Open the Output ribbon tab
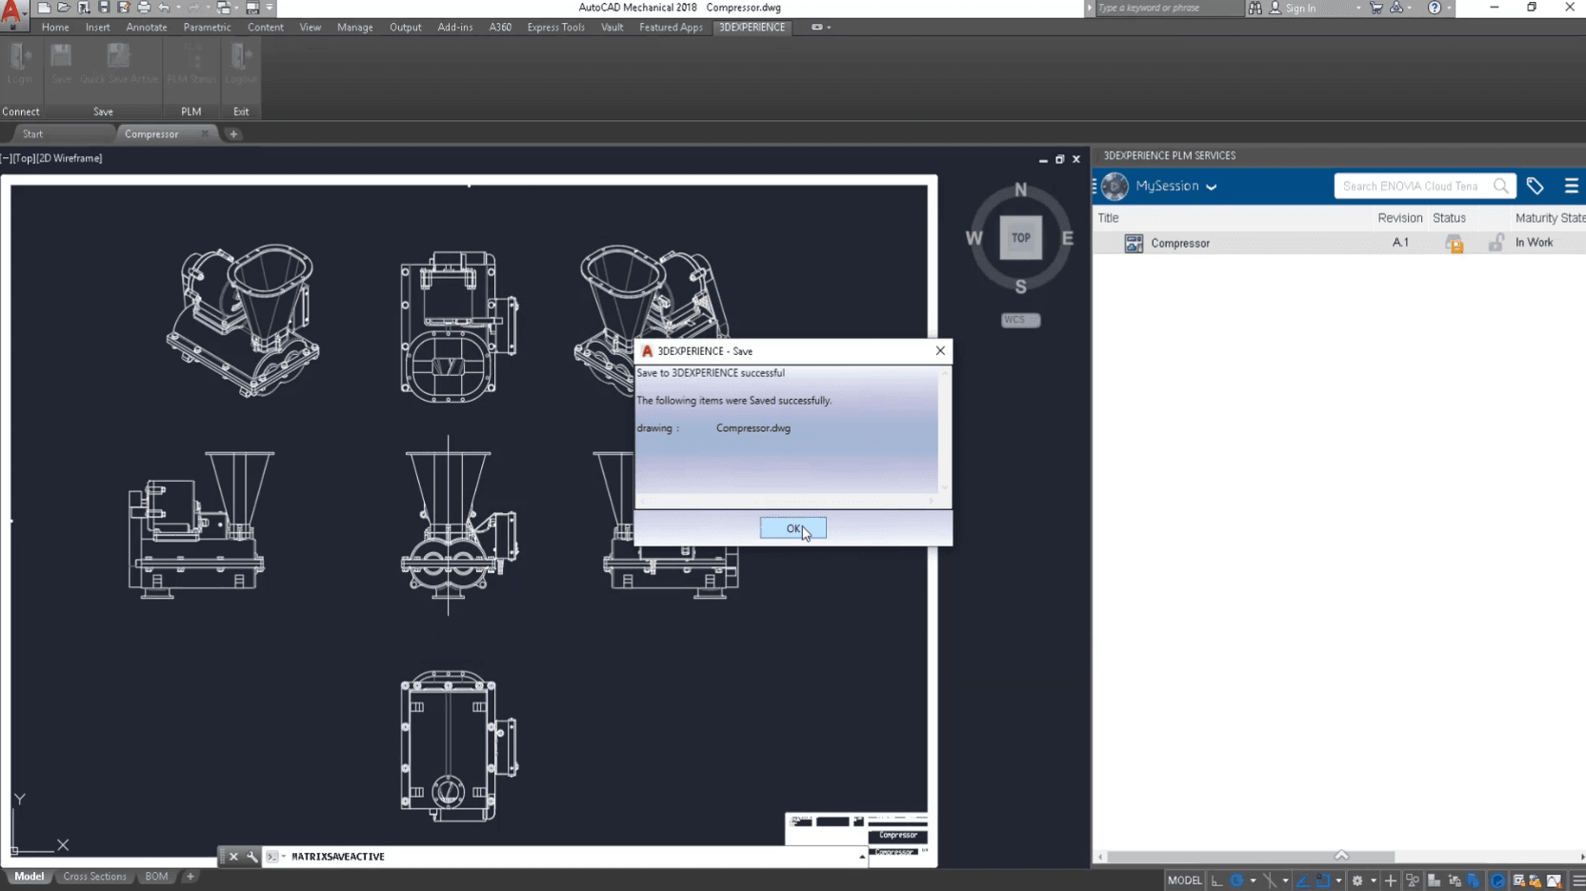The width and height of the screenshot is (1586, 891). tap(405, 28)
